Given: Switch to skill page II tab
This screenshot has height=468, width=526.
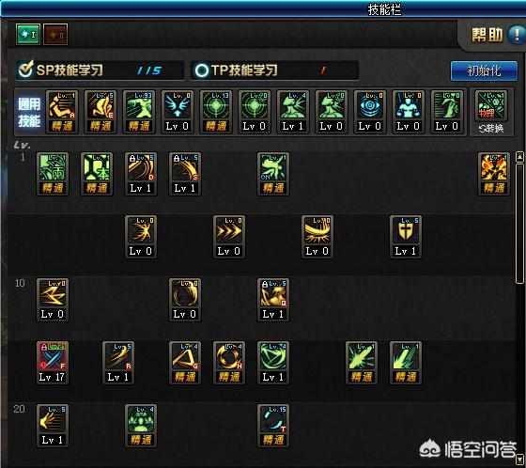Looking at the screenshot, I should [55, 34].
